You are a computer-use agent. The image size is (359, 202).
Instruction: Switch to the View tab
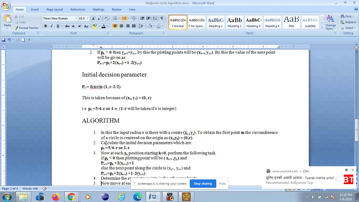[x=132, y=10]
